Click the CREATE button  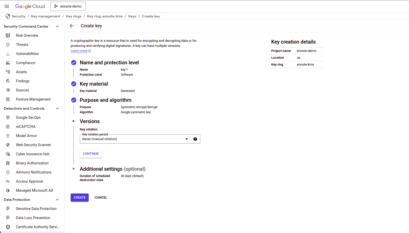80,198
